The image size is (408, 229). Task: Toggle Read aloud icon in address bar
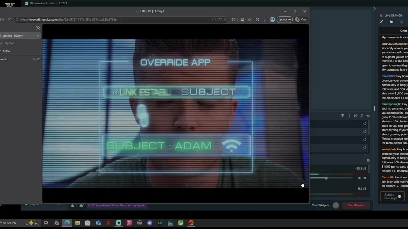click(x=220, y=20)
